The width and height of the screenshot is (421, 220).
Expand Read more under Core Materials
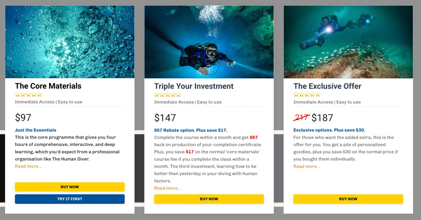28,166
